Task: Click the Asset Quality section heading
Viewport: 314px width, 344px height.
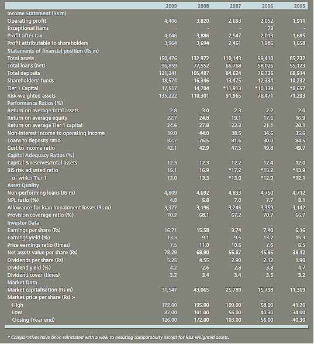Action: click(x=23, y=185)
